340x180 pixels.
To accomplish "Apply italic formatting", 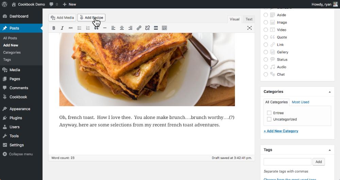I will coord(62,28).
